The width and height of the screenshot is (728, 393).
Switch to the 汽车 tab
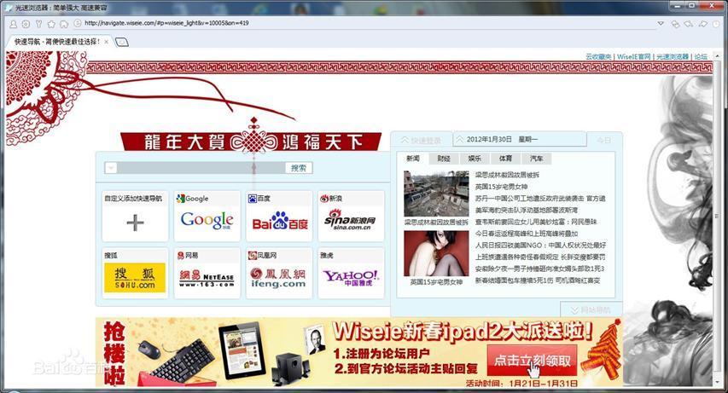click(x=536, y=159)
